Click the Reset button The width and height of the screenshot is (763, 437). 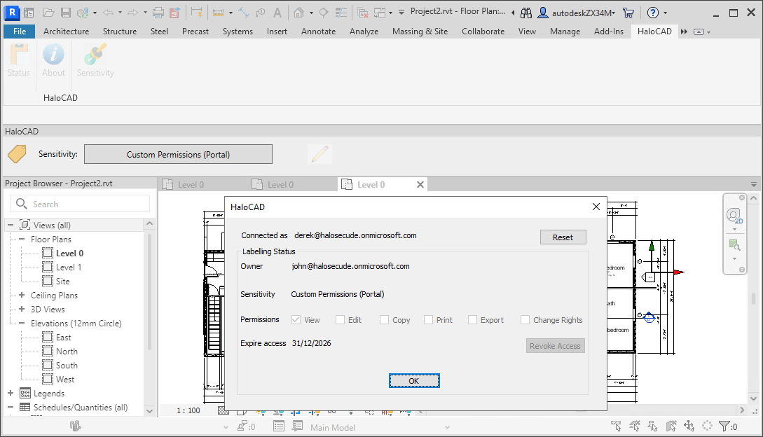pos(563,237)
